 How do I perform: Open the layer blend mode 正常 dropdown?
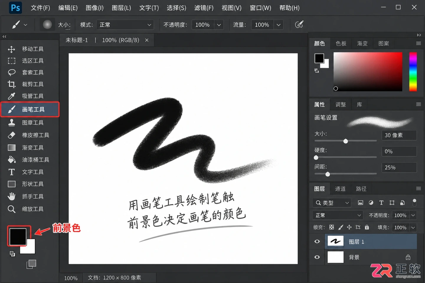click(338, 215)
